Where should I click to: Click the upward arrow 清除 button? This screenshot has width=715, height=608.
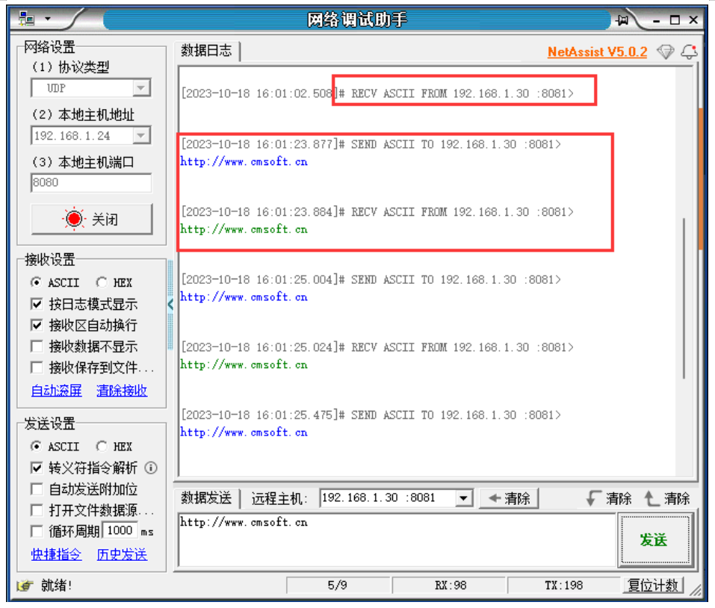[668, 498]
